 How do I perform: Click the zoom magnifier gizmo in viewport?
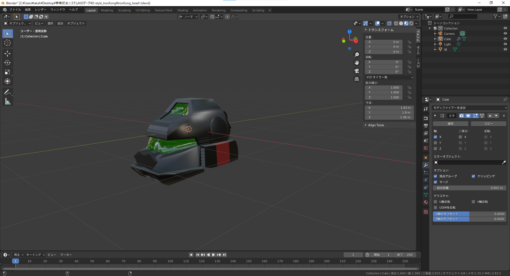(x=357, y=54)
